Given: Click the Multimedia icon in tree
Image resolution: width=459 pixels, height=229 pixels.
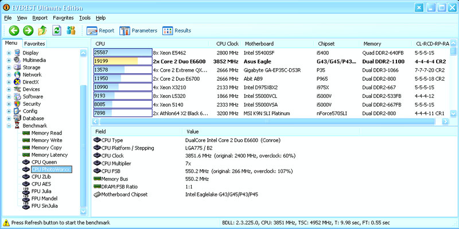Looking at the screenshot, I should [17, 60].
